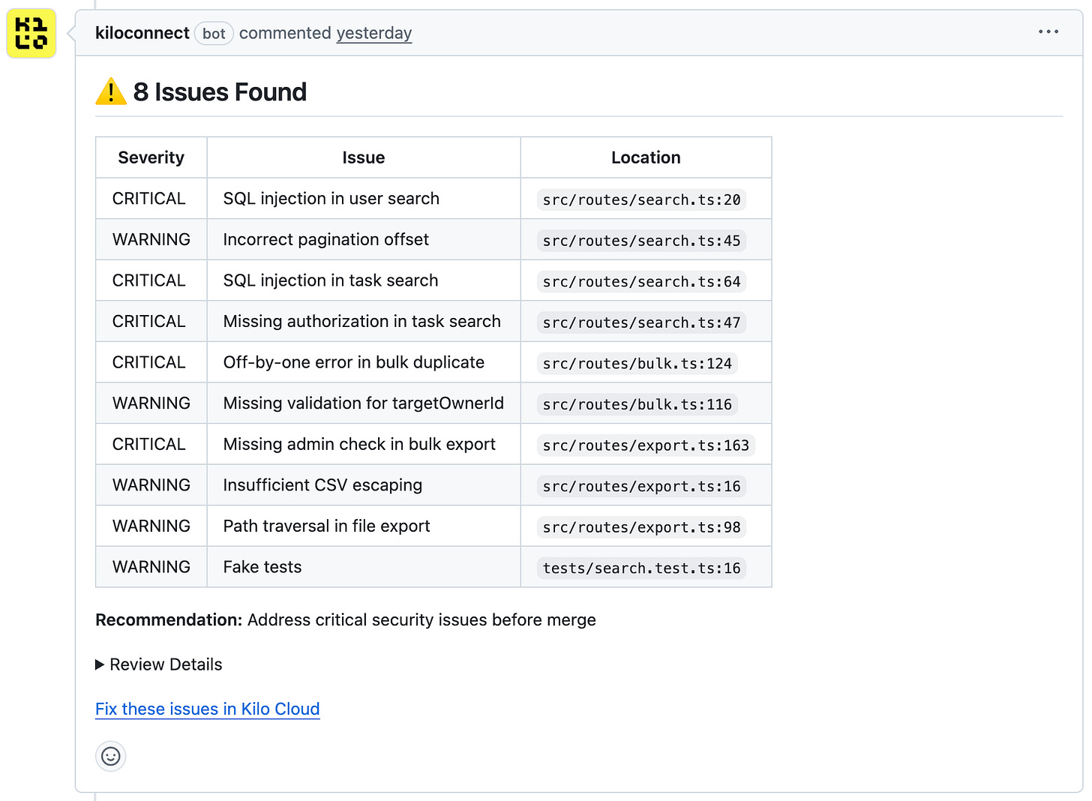The width and height of the screenshot is (1092, 801).
Task: Click the 'yesterday' comment timestamp
Action: click(373, 33)
